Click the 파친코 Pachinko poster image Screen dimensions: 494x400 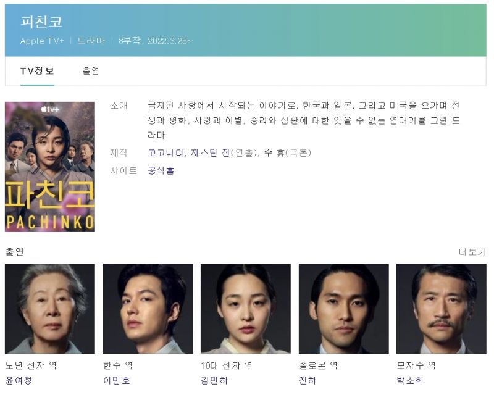point(50,167)
